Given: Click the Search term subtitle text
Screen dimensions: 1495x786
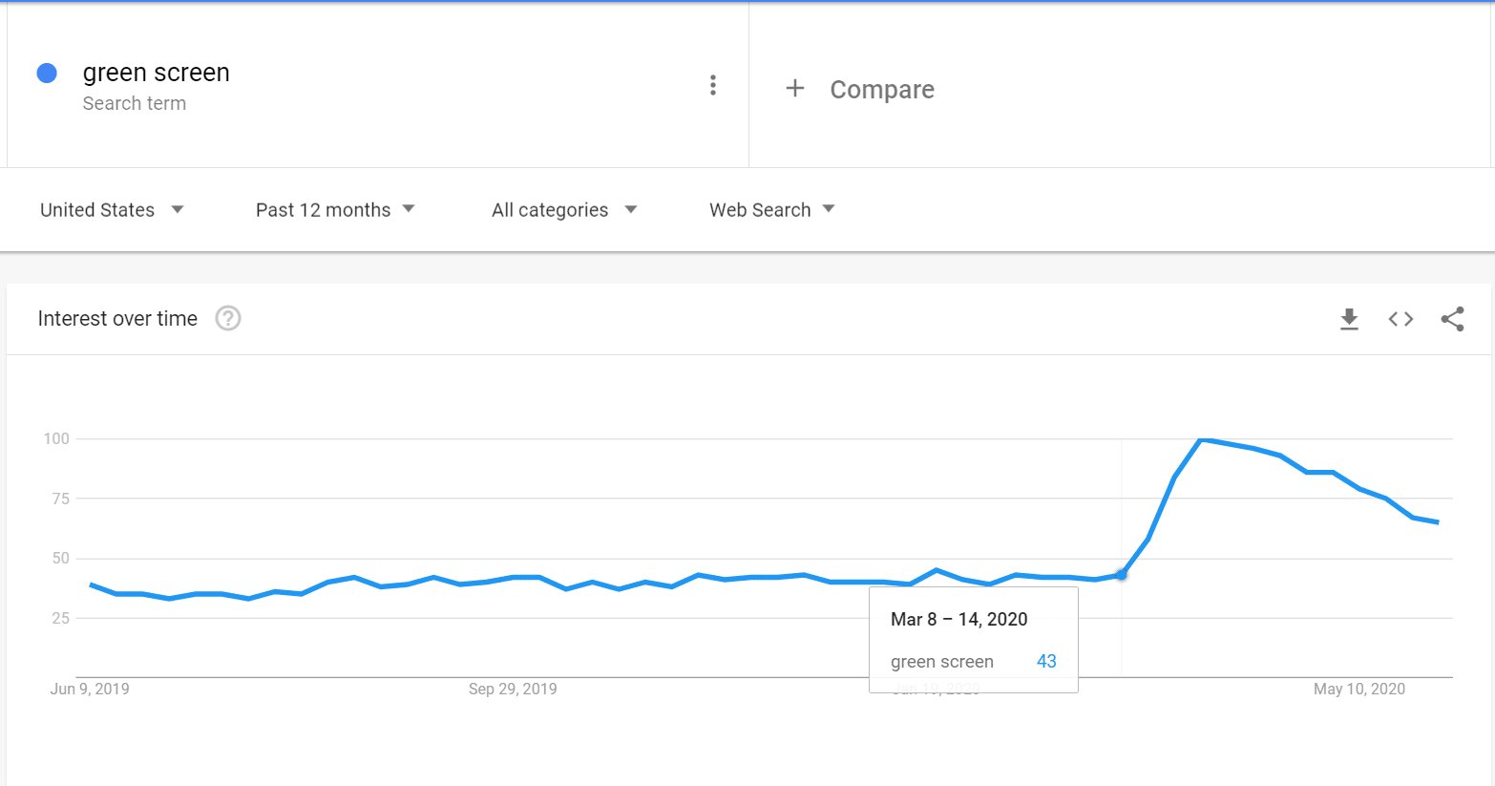Looking at the screenshot, I should [135, 103].
